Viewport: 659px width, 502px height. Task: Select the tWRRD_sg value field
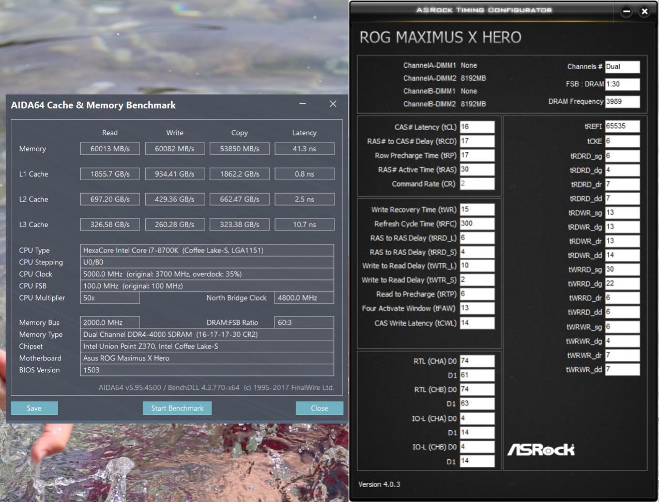coord(622,270)
